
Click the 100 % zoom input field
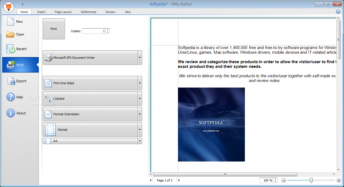click(x=267, y=180)
